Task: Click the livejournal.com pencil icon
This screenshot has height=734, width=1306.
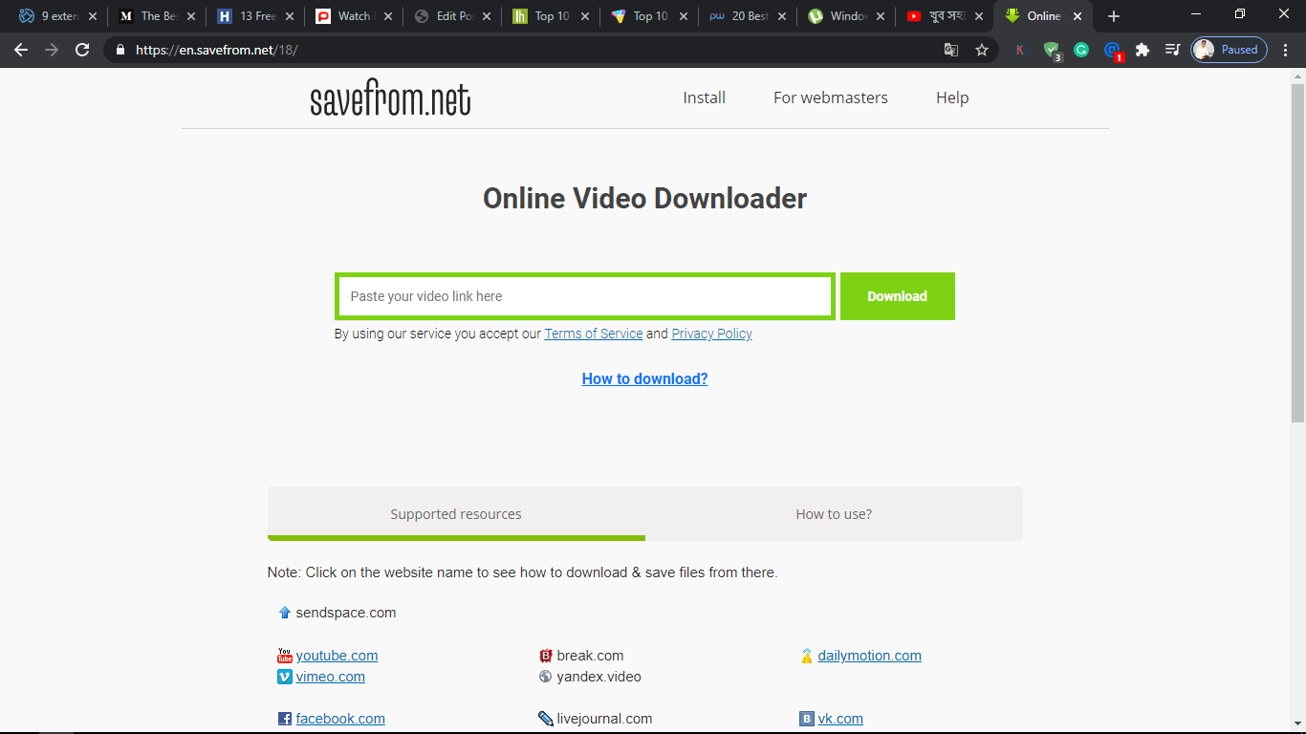Action: [546, 719]
